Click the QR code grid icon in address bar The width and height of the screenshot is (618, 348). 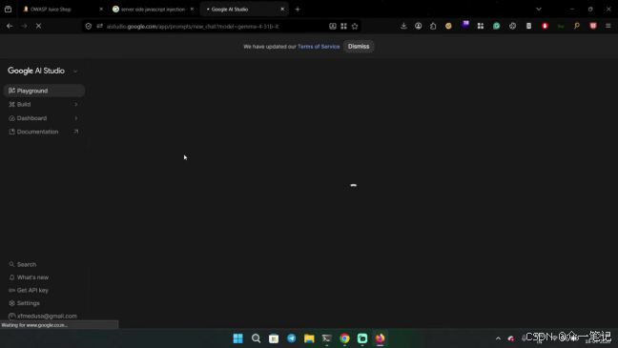coord(343,26)
